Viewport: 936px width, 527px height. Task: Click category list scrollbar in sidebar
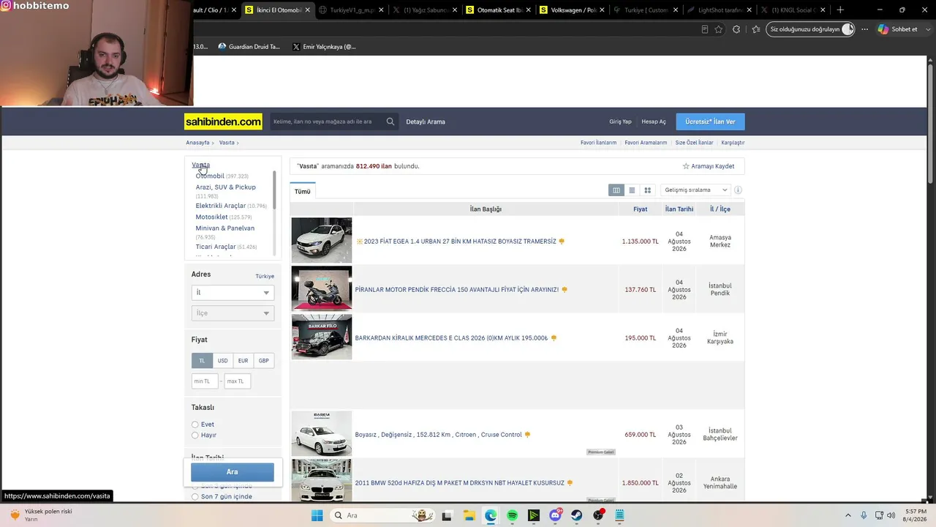(x=274, y=190)
